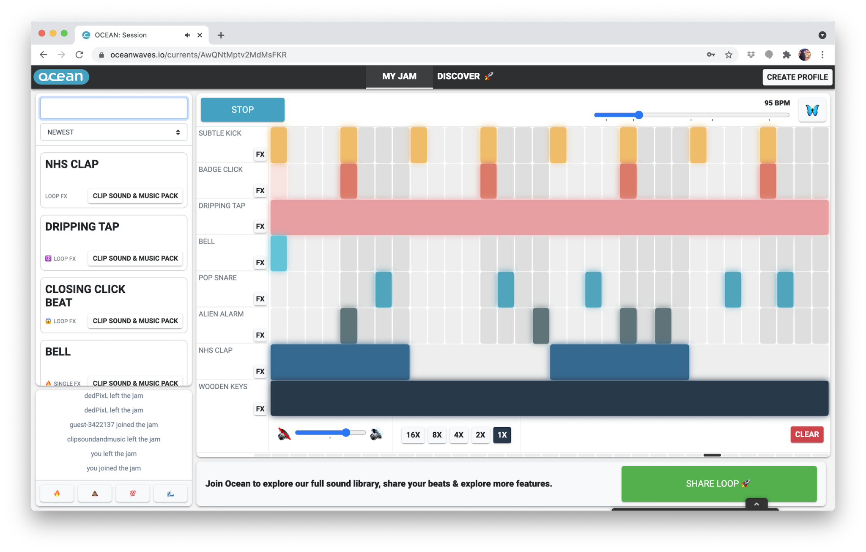Screen dimensions: 866x552
Task: Click the loud speaker volume icon
Action: [376, 434]
